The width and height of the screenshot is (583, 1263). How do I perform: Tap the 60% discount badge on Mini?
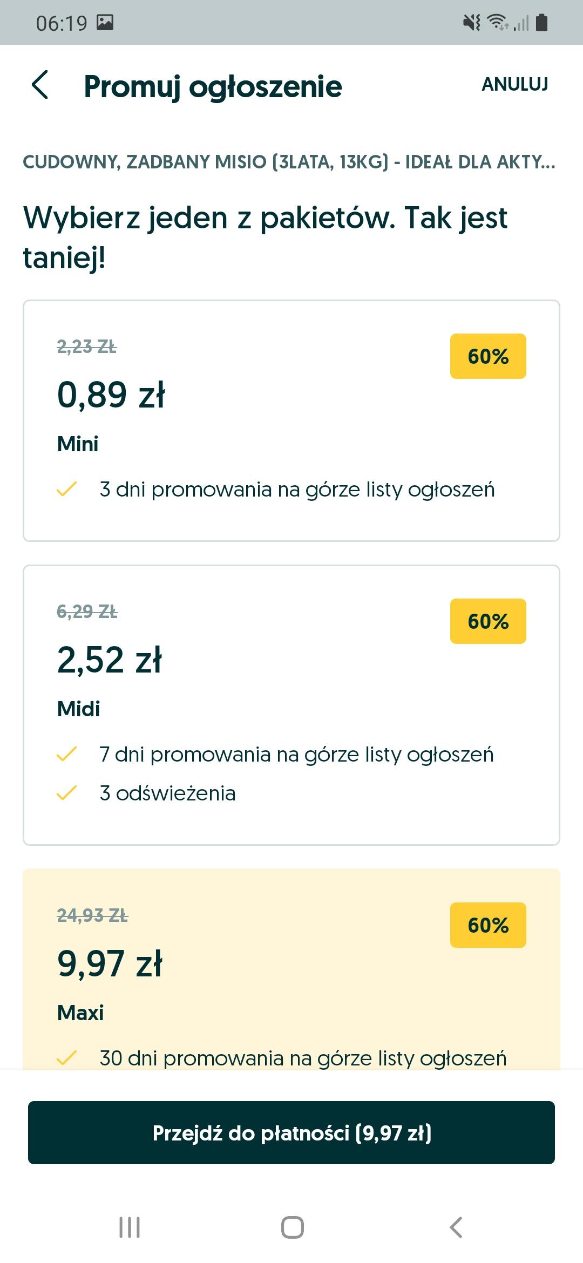click(x=488, y=356)
